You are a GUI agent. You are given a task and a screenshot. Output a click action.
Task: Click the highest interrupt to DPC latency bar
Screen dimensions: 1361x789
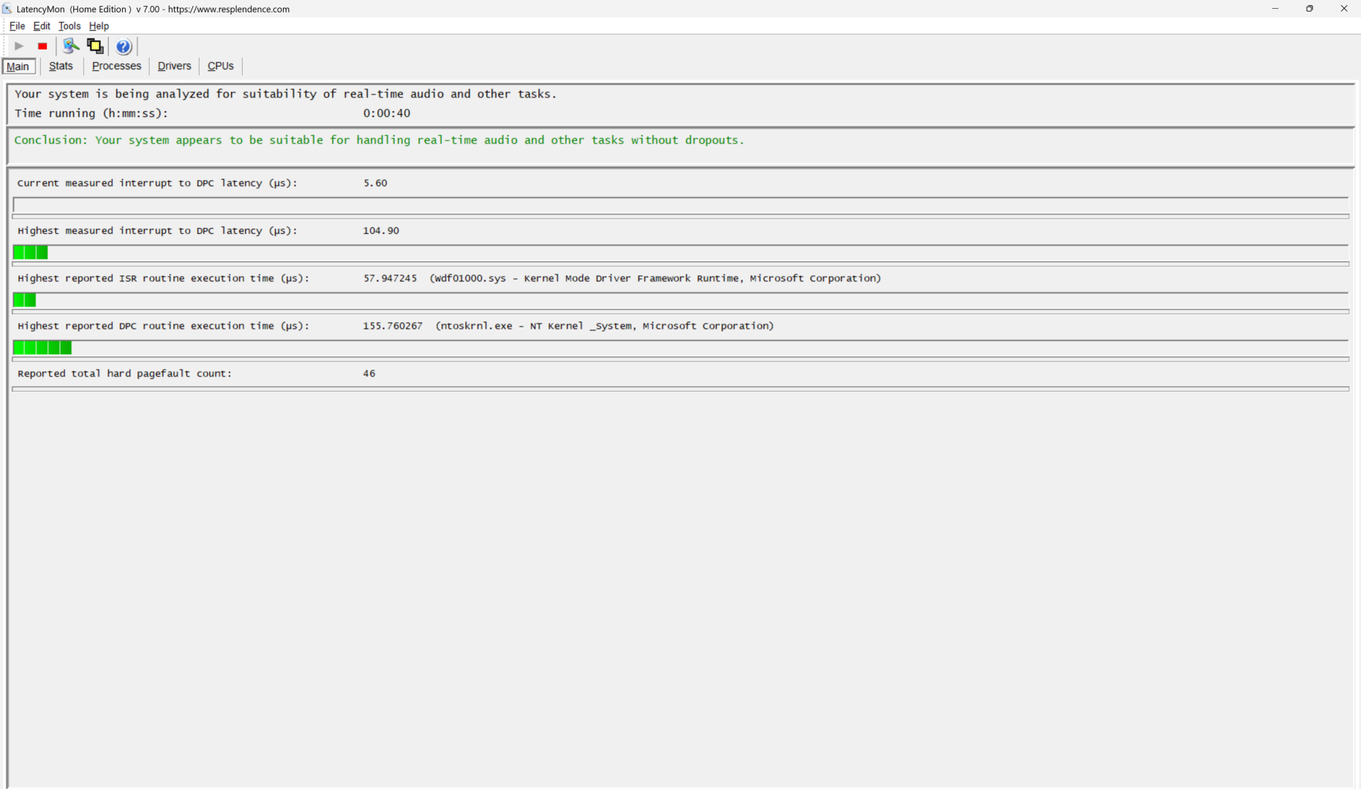(x=31, y=253)
